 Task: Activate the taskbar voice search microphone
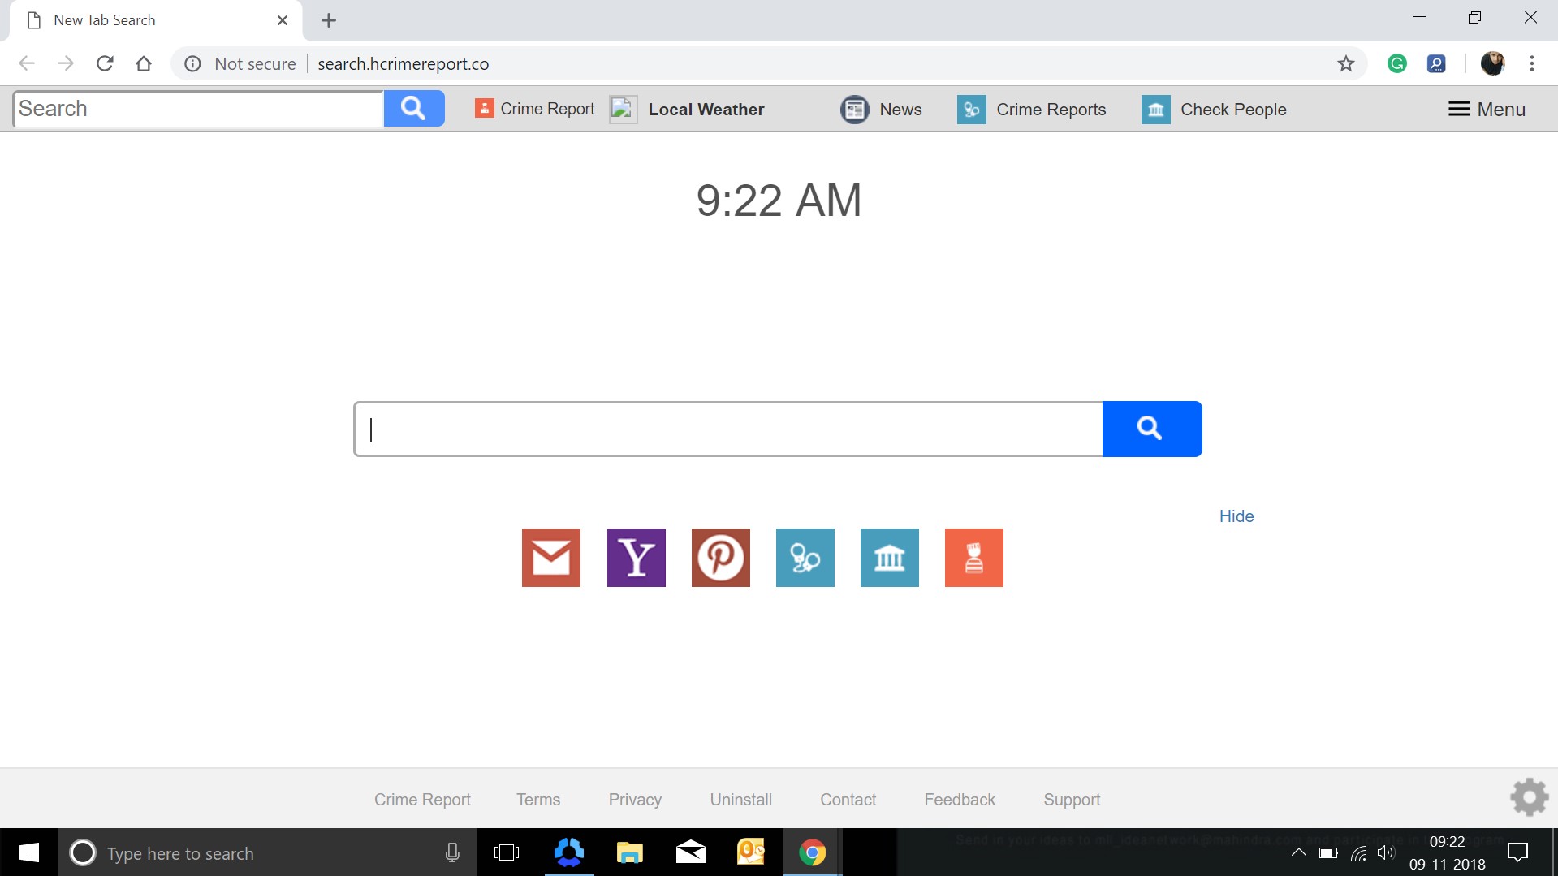coord(451,852)
